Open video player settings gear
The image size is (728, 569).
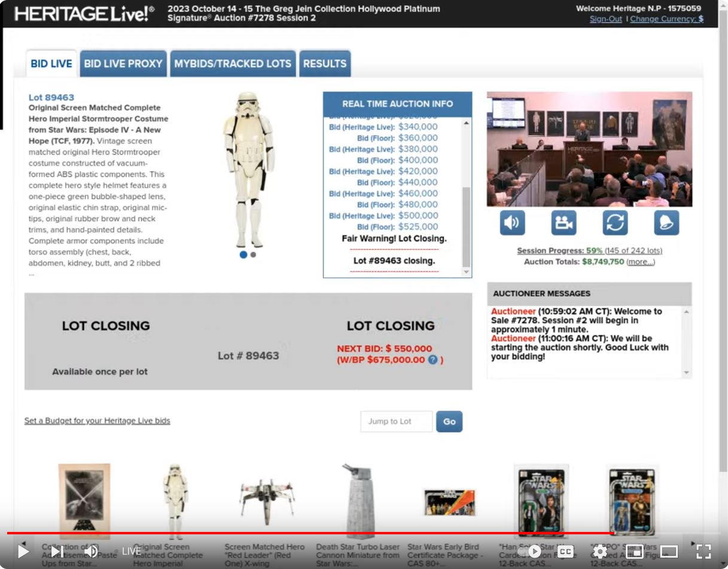click(x=600, y=551)
